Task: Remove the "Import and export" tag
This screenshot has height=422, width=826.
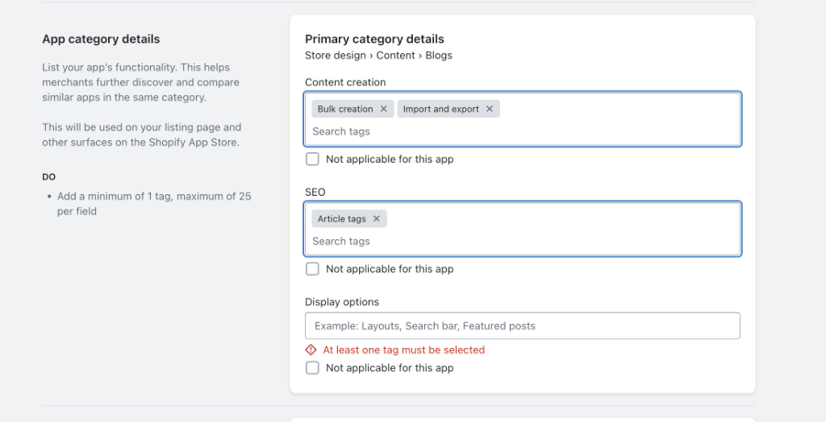Action: (x=490, y=109)
